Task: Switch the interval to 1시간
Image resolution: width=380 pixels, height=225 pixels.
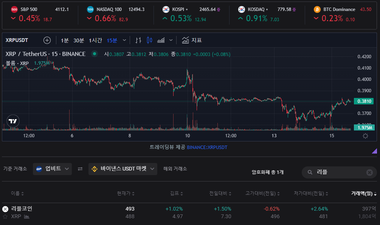Action: point(96,40)
